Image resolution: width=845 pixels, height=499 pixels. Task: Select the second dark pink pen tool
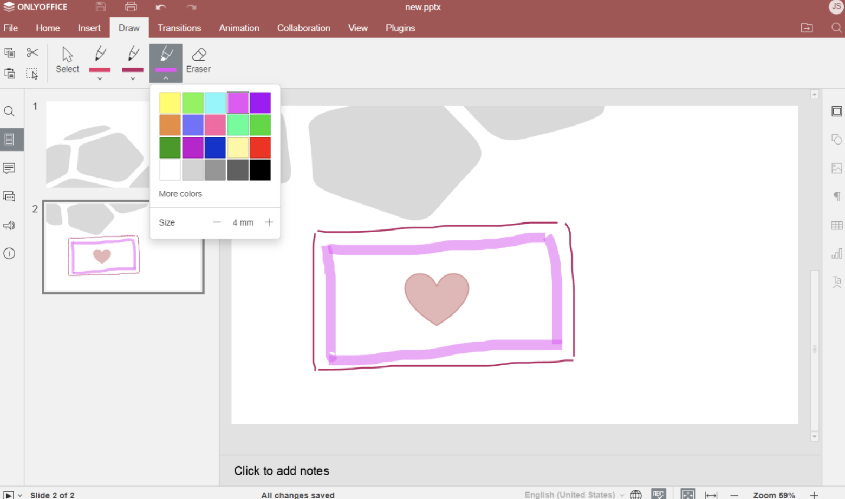tap(133, 59)
